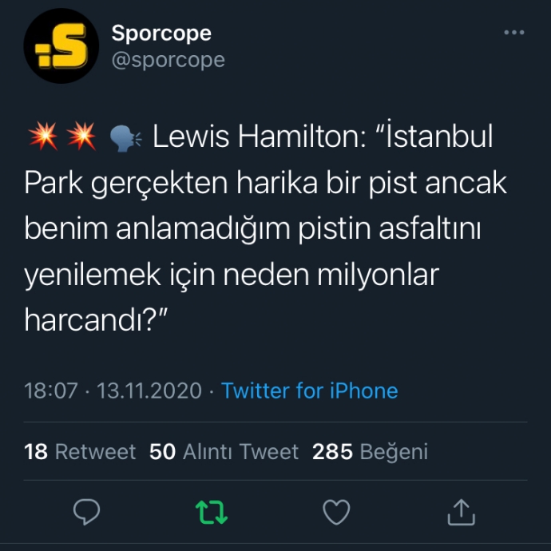Click the second explosion emoji
Viewport: 551px width, 551px height.
click(x=81, y=136)
